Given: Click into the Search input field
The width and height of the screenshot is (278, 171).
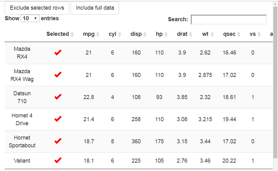Looking at the screenshot, I should 229,19.
